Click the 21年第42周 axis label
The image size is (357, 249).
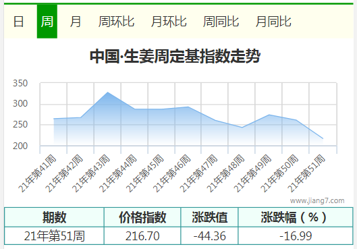[64, 173]
